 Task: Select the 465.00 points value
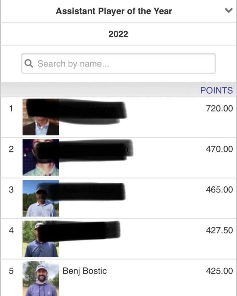tap(219, 190)
